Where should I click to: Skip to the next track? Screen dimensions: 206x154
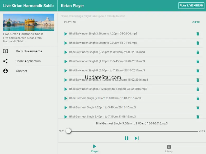[x=137, y=138]
